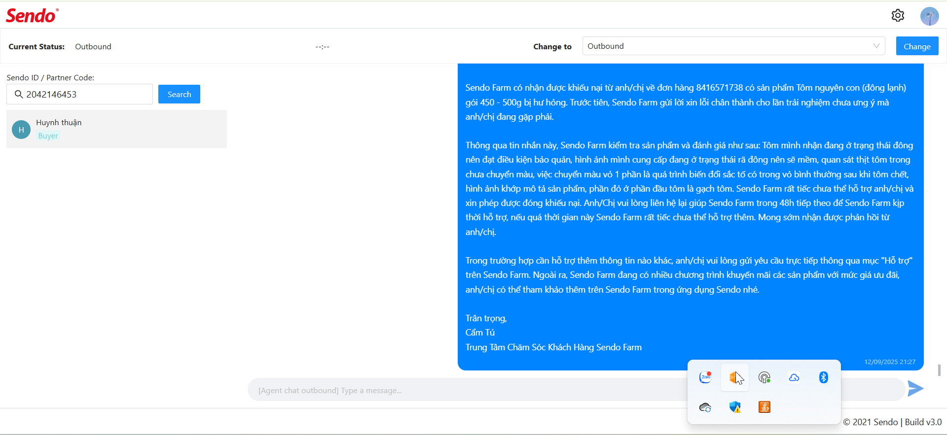Focus the Sendo ID / Partner Code input
This screenshot has height=435, width=947.
[79, 94]
